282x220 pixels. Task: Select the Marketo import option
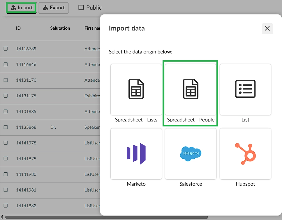[136, 154]
